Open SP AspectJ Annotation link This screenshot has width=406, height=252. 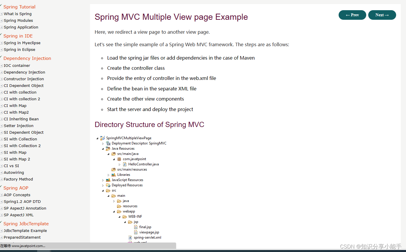[x=25, y=208]
